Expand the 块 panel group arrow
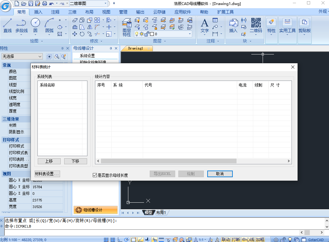The height and width of the screenshot is (242, 329). (x=251, y=41)
